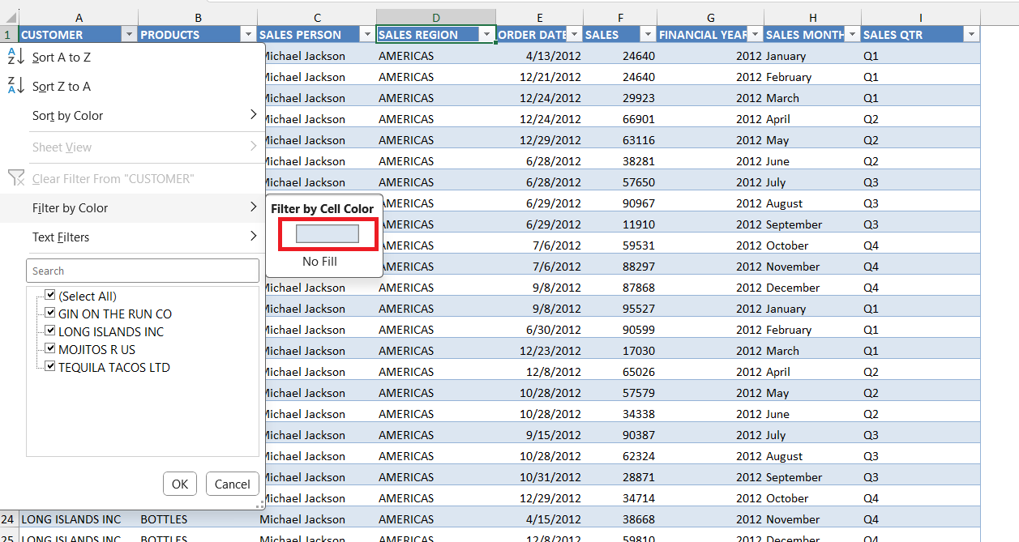Pick the light blue cell color swatch
This screenshot has height=542, width=1019.
328,234
